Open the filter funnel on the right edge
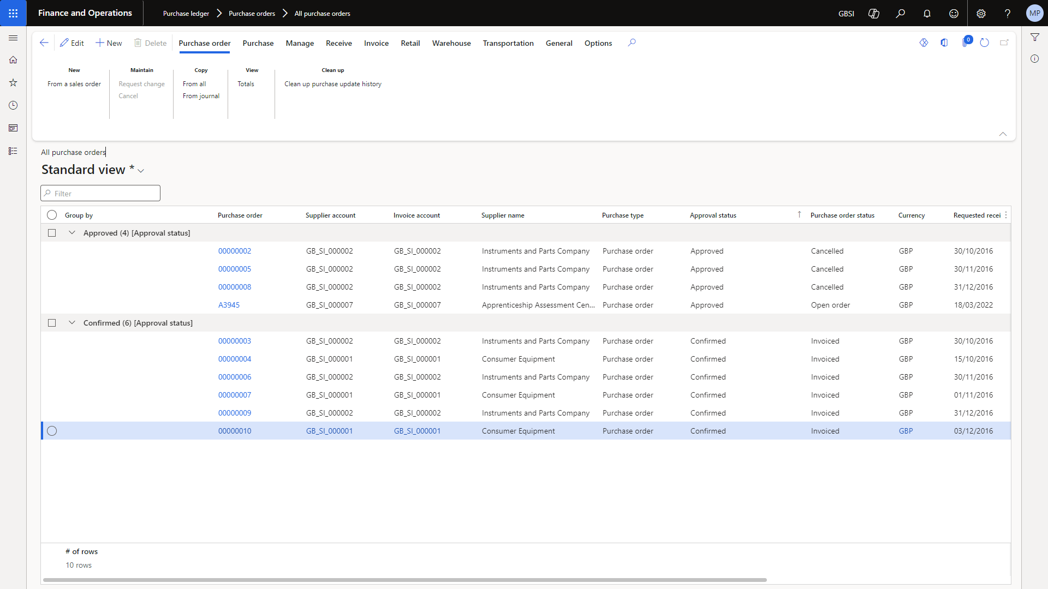The width and height of the screenshot is (1048, 589). pos(1035,37)
